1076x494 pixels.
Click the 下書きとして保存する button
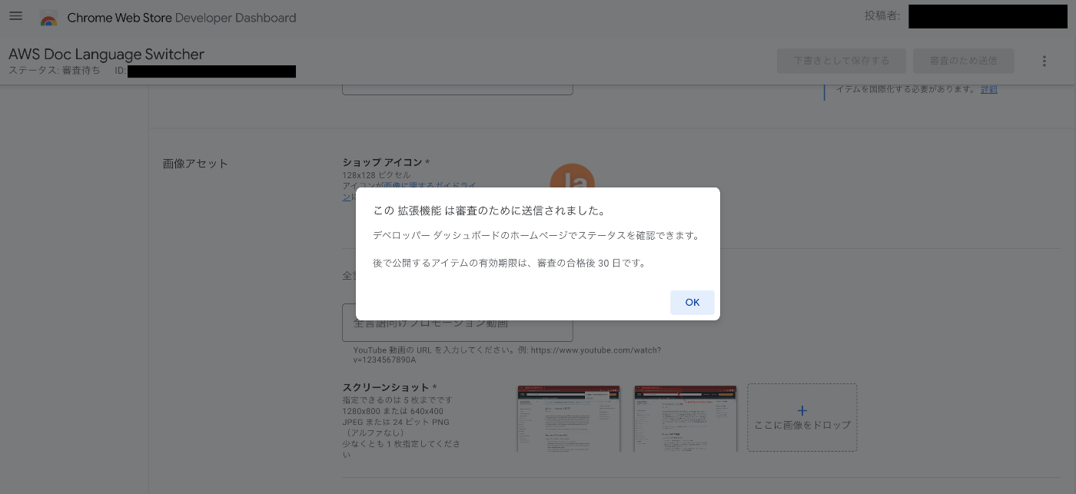point(841,61)
